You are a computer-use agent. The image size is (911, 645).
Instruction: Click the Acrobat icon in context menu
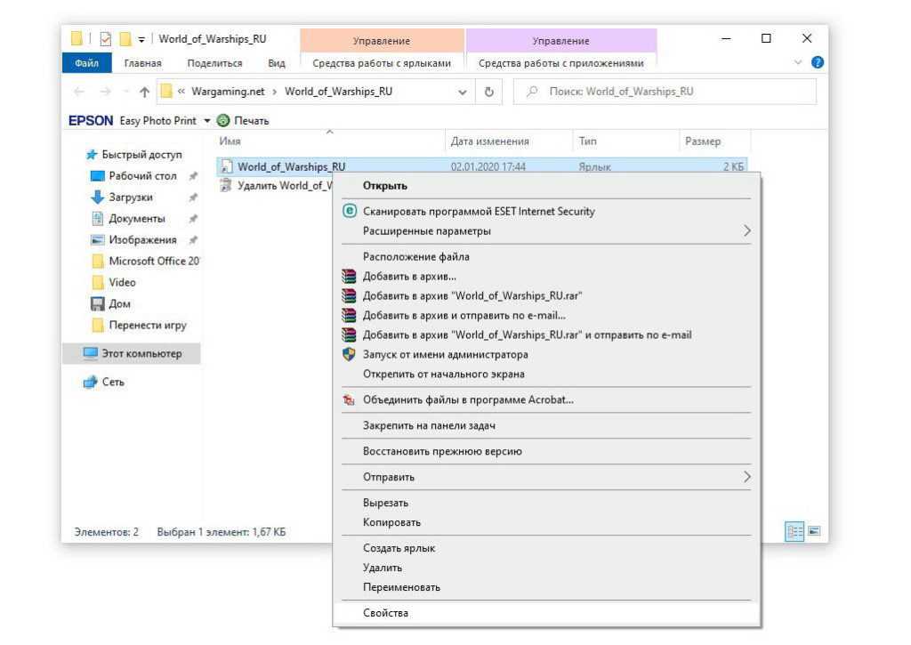coord(349,399)
